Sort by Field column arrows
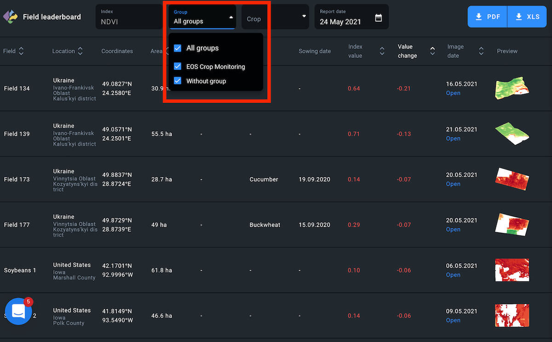Screen dimensions: 552x342 click(x=21, y=51)
